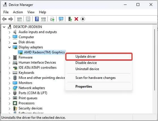The image size is (158, 121).
Task: Select the Security devices label
Action: [x=31, y=108]
